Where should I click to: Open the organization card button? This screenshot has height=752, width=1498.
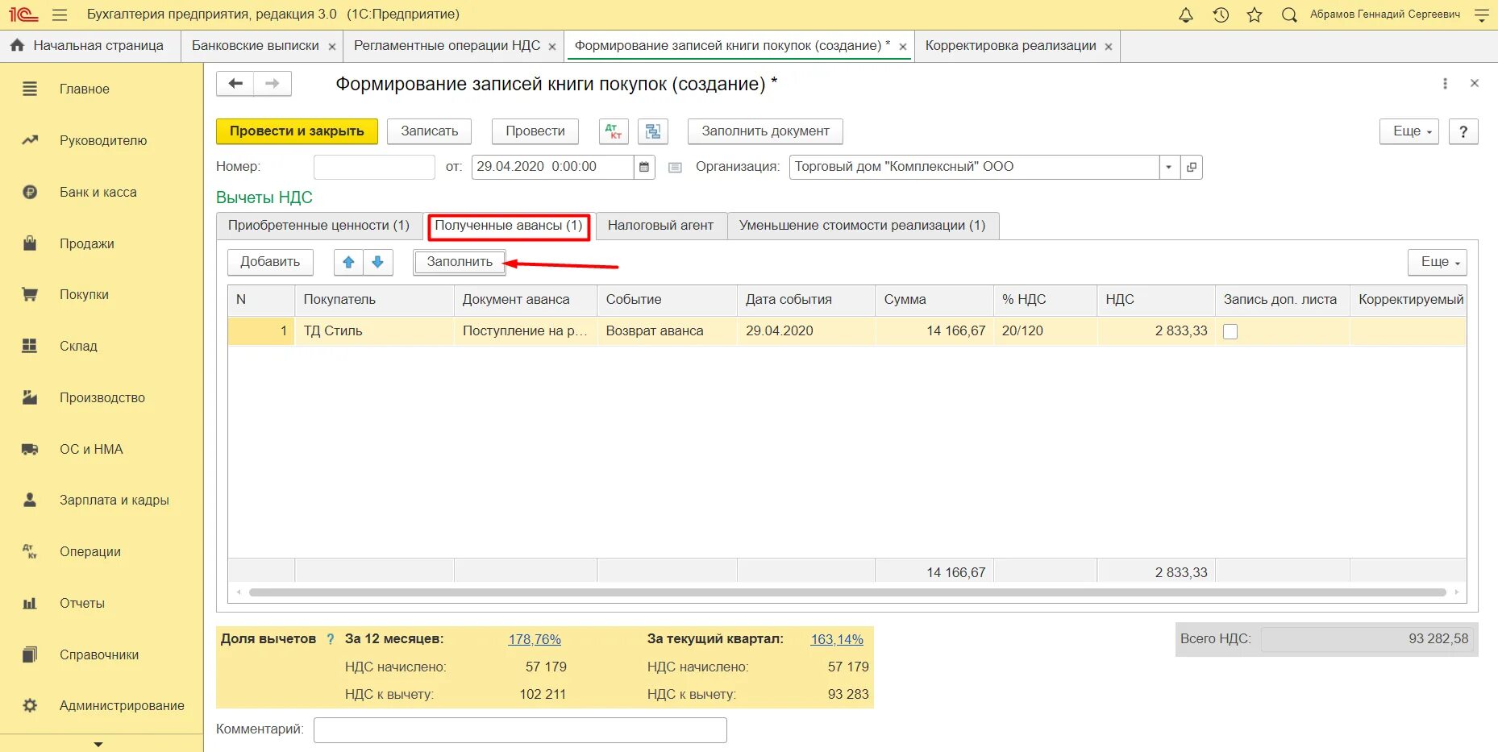(x=1191, y=167)
